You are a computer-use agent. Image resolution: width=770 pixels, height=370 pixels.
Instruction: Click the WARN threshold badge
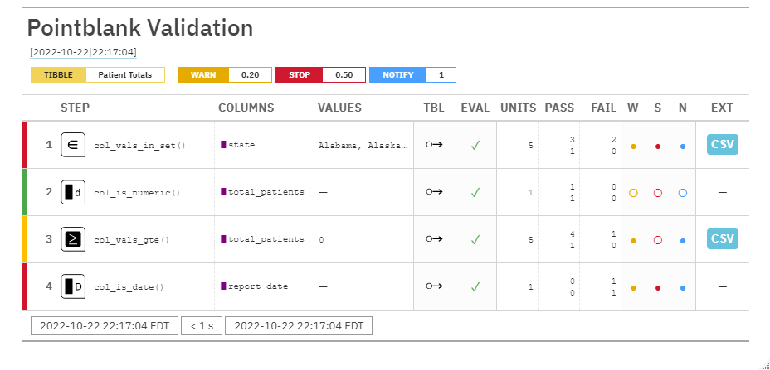(x=202, y=75)
